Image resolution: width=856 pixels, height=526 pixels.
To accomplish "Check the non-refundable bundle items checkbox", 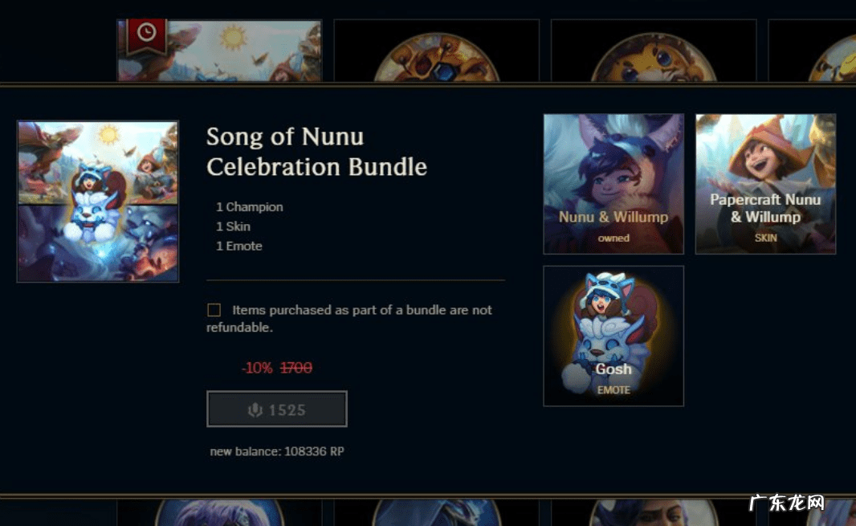I will (214, 310).
